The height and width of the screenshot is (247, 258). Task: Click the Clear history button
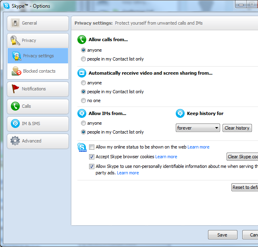click(237, 128)
